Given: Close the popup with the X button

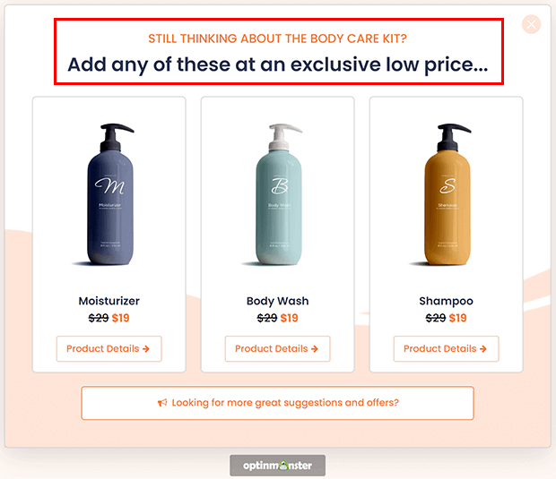Looking at the screenshot, I should pyautogui.click(x=531, y=24).
